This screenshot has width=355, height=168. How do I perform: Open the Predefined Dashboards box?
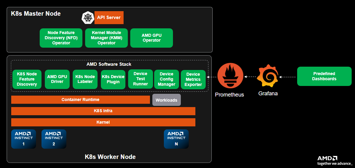[x=324, y=76]
